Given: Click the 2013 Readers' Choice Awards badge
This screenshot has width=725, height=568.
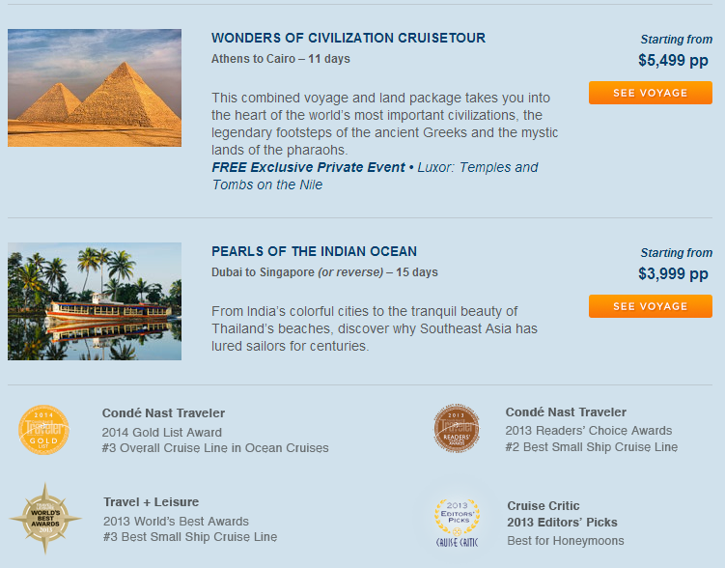Looking at the screenshot, I should pyautogui.click(x=457, y=428).
